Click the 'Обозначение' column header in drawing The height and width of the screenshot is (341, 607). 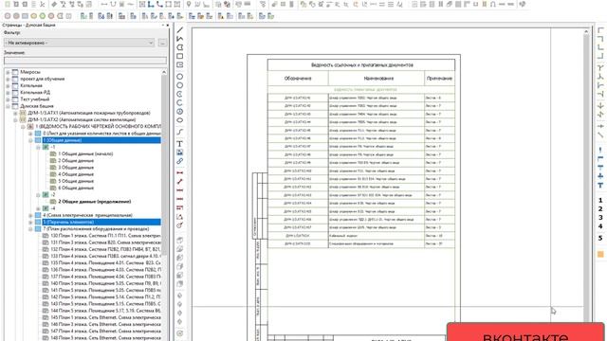(x=298, y=79)
